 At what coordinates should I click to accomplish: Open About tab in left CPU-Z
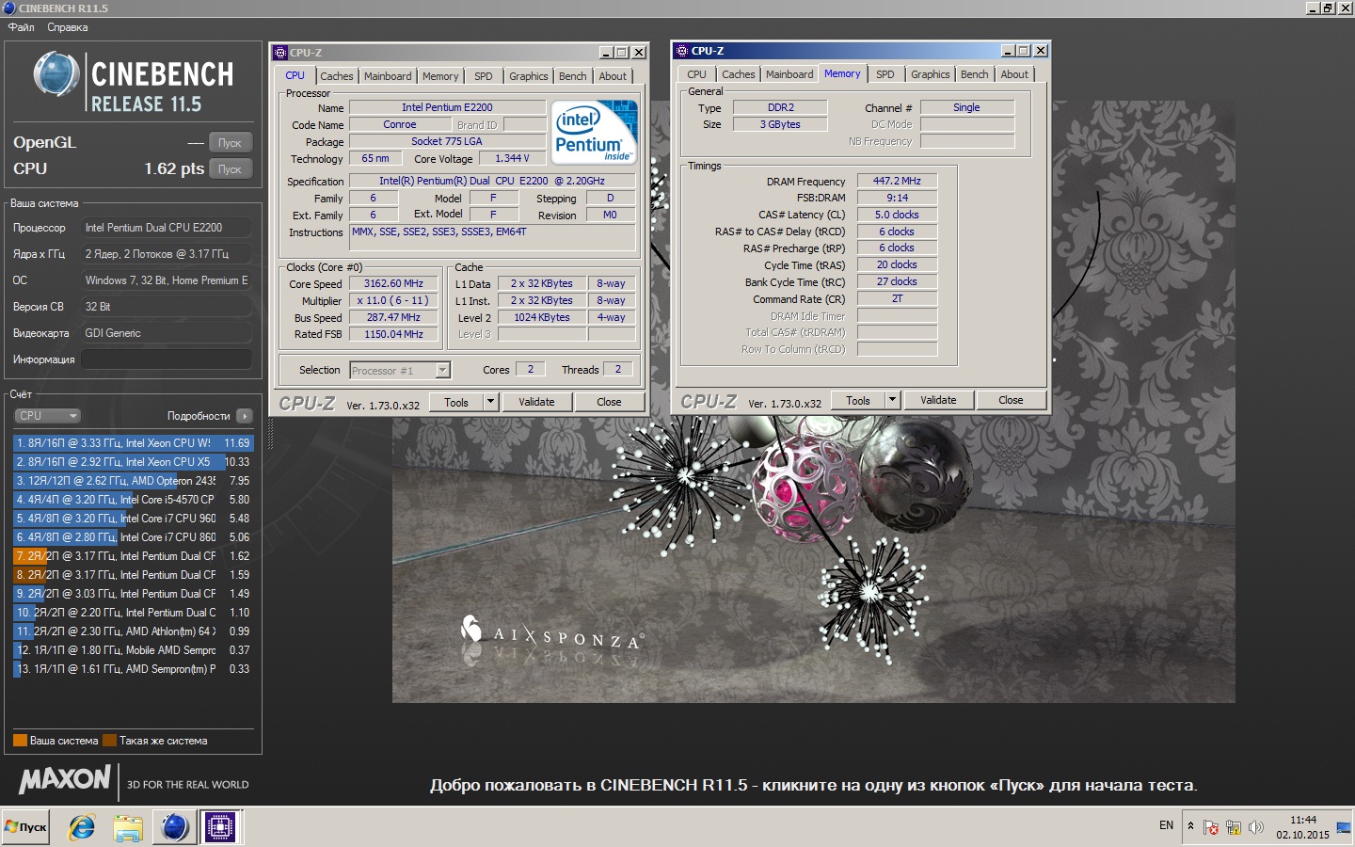(x=613, y=76)
